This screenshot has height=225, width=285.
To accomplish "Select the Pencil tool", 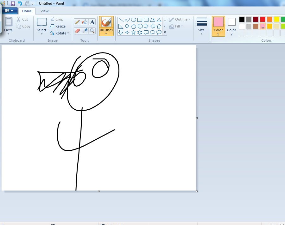I will 77,22.
